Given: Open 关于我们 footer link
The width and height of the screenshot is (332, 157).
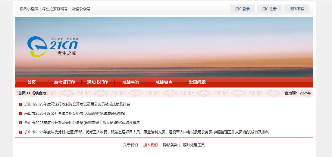Looking at the screenshot, I should (x=131, y=145).
